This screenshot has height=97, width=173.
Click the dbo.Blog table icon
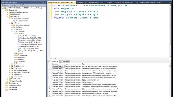[x=14, y=29]
